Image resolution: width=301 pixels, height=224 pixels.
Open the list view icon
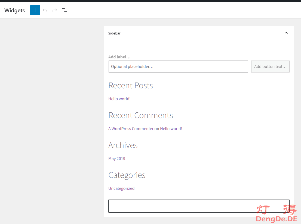(64, 10)
